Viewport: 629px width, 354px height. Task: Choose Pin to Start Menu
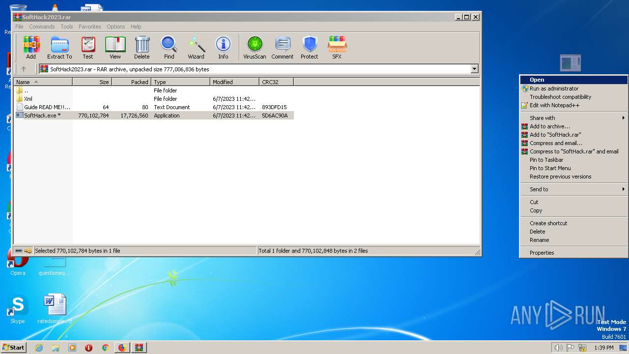[573, 168]
